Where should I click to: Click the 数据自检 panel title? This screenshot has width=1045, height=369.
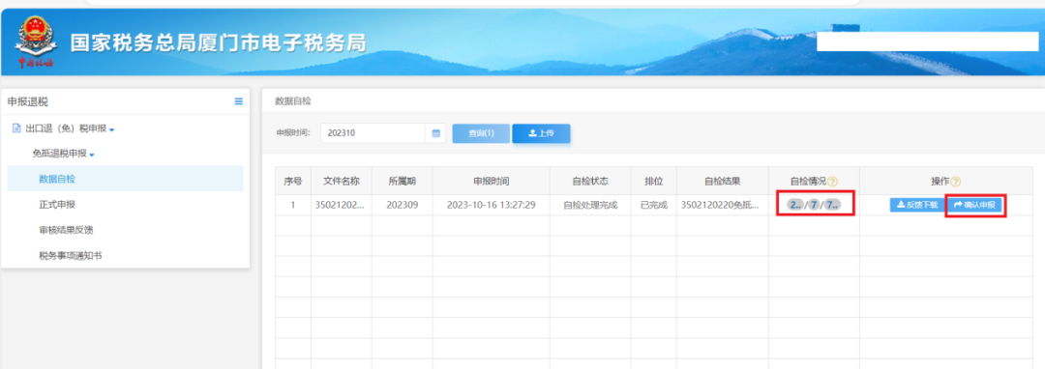(x=292, y=101)
